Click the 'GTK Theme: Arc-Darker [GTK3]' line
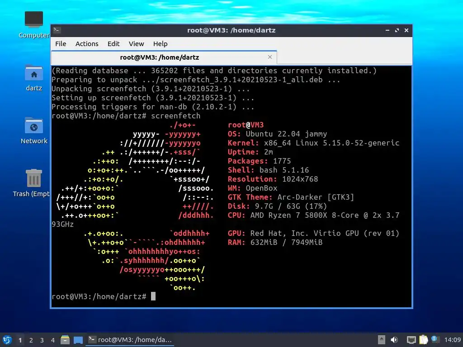463x347 pixels. pyautogui.click(x=291, y=197)
